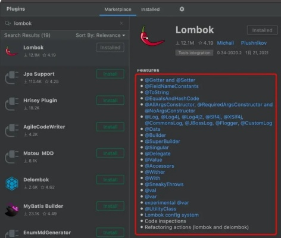Switch to the Marketplace tab
Screen dimensions: 281x238
click(x=118, y=10)
